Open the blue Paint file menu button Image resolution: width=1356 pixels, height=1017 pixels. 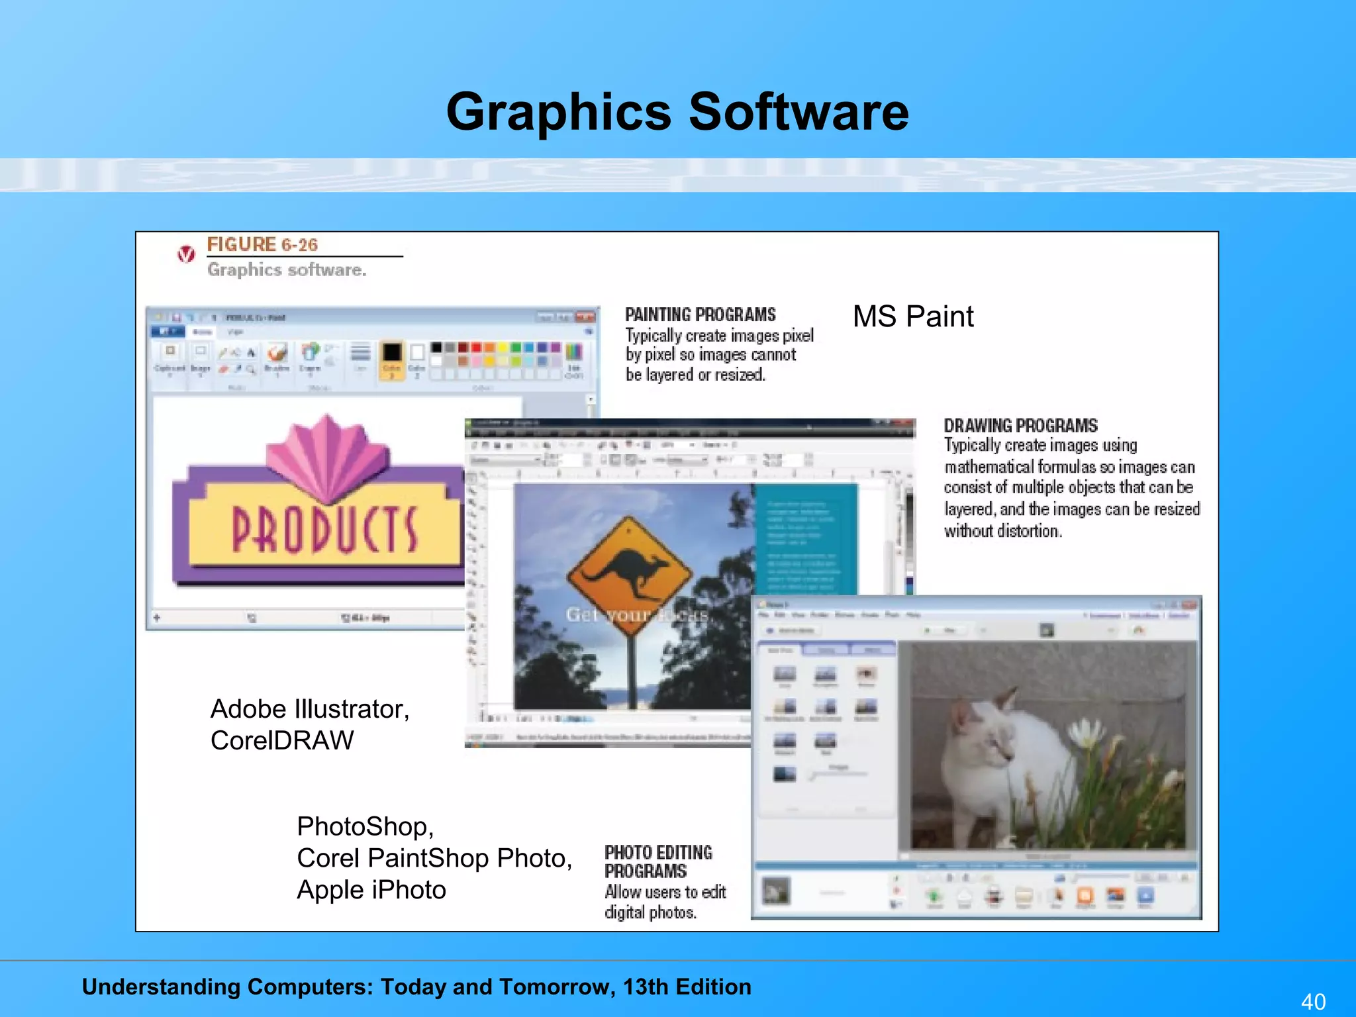click(x=168, y=332)
